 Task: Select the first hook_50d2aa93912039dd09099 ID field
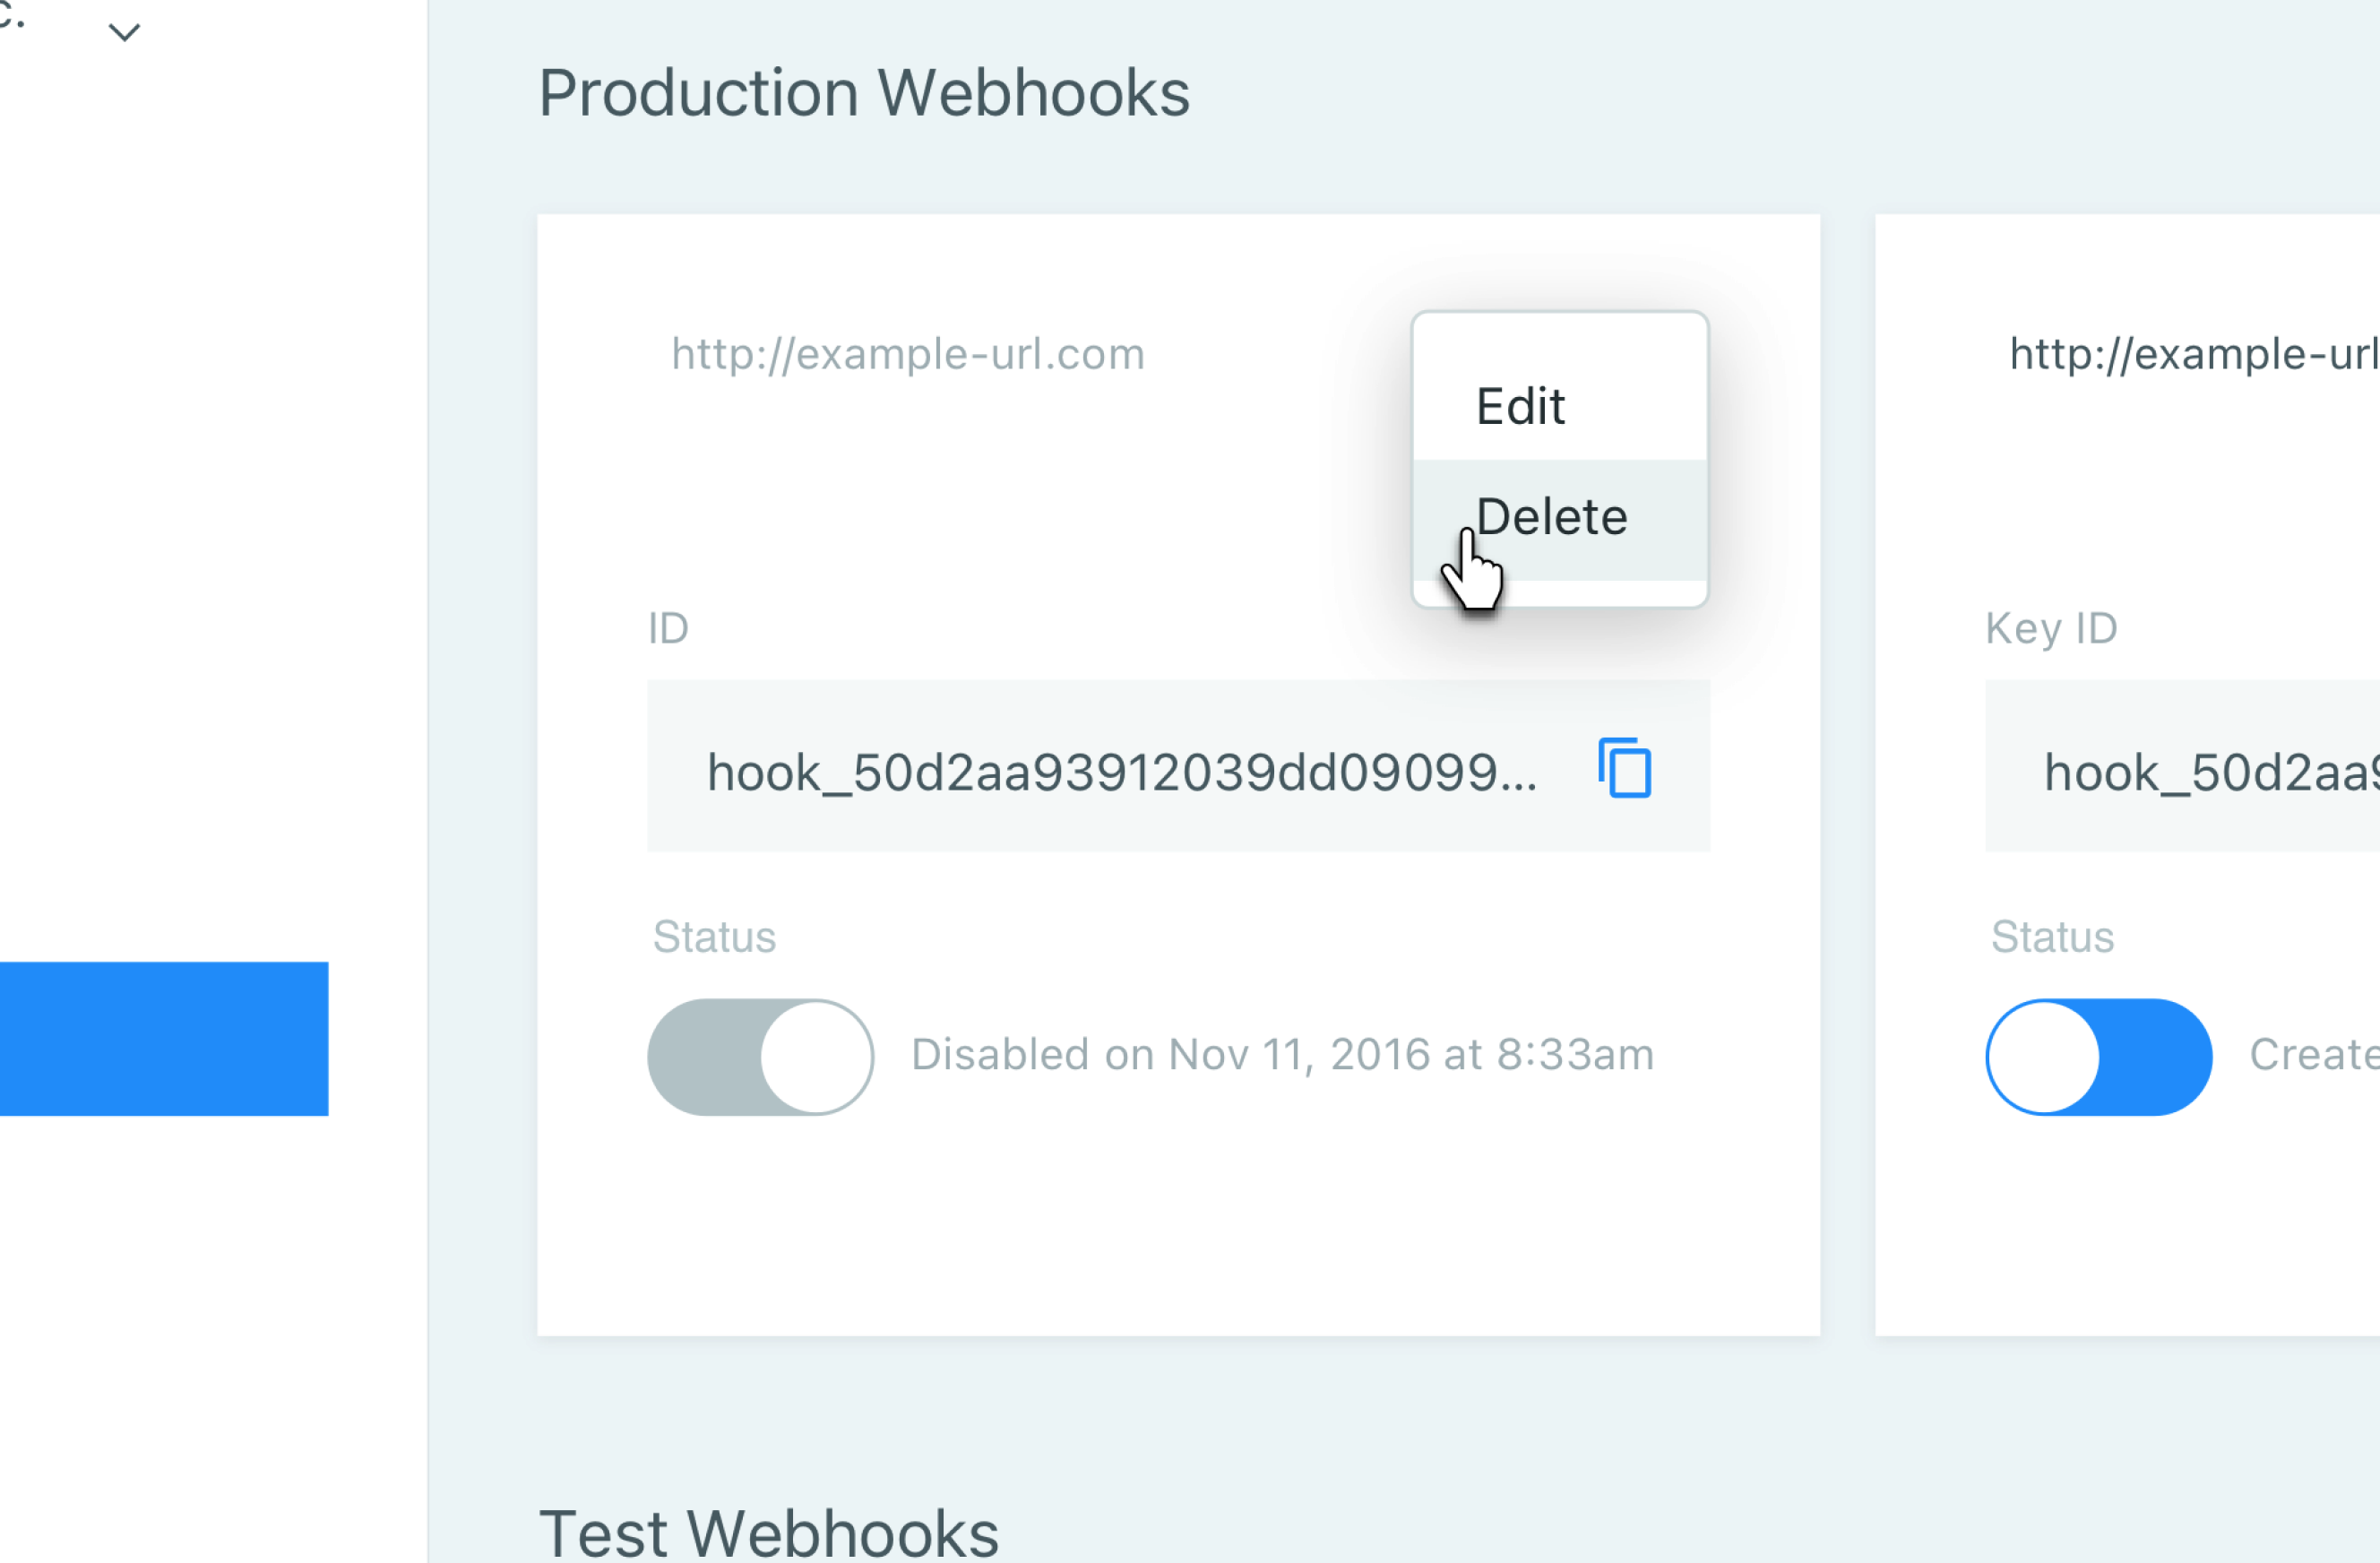(1178, 766)
